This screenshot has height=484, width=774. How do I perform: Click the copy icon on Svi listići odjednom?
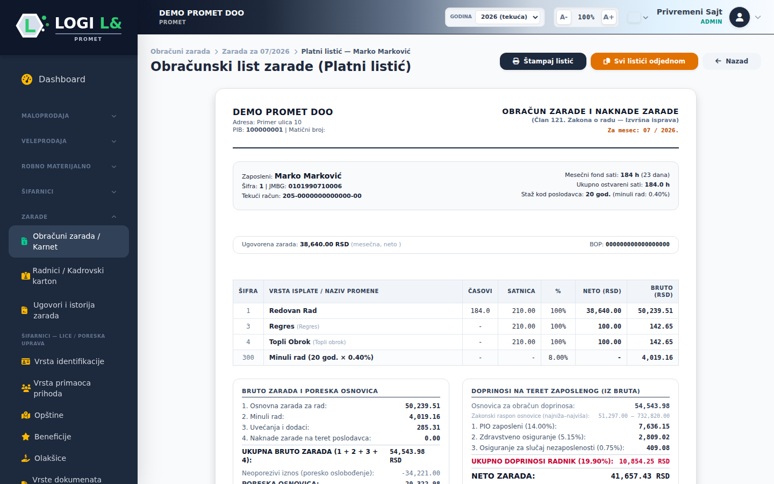pyautogui.click(x=607, y=61)
